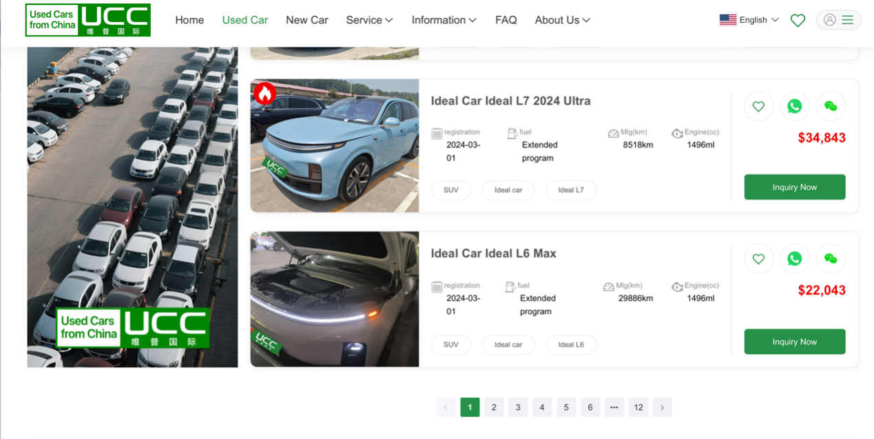Expand the Information dropdown menu
Screen dimensions: 874x439
[444, 20]
